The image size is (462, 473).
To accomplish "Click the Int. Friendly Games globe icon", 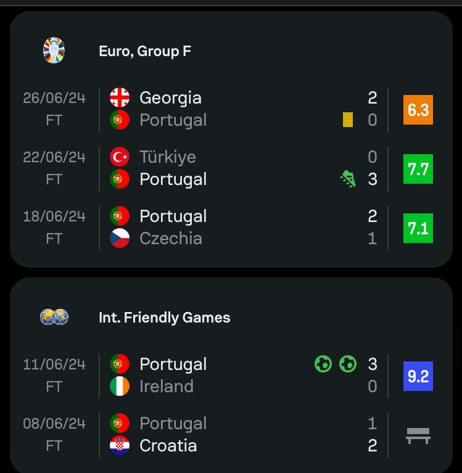I will (x=54, y=317).
